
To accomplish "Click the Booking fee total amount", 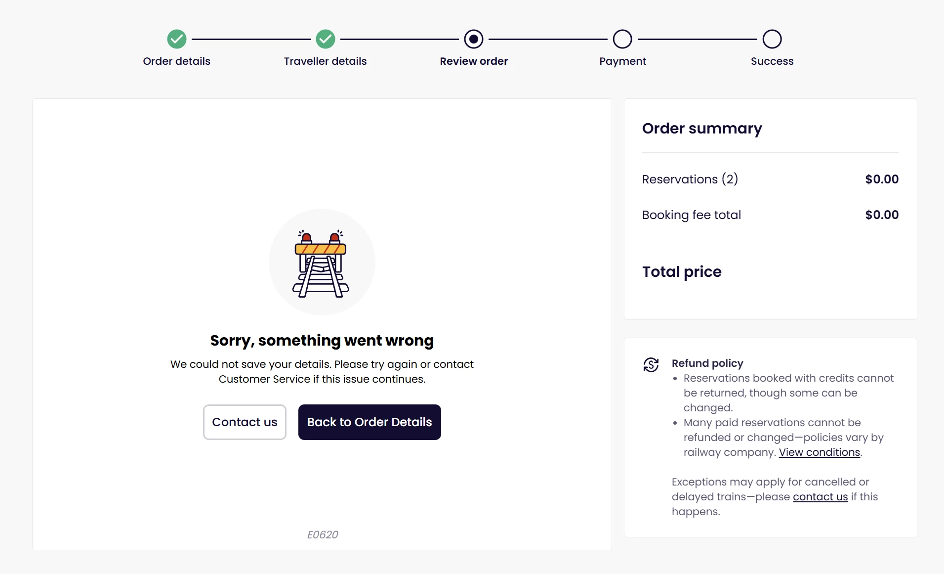I will 882,215.
